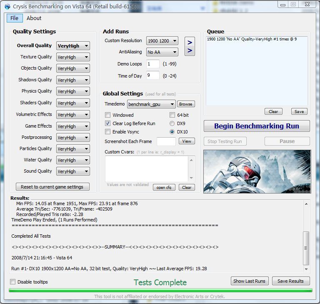This screenshot has width=320, height=304.
Task: Click the add-to-queue arrow button
Action: pyautogui.click(x=190, y=46)
